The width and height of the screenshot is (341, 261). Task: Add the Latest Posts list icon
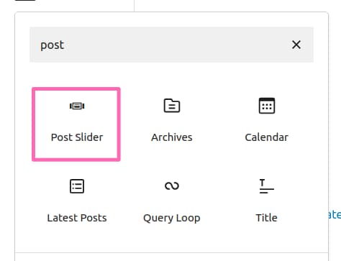(x=77, y=186)
